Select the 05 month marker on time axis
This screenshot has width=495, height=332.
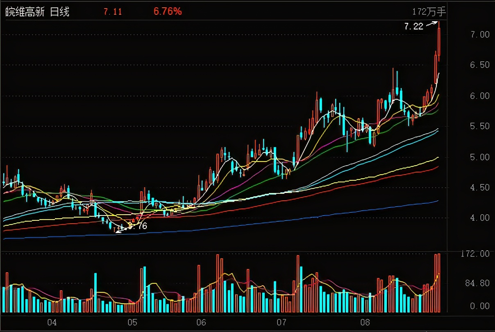(132, 322)
